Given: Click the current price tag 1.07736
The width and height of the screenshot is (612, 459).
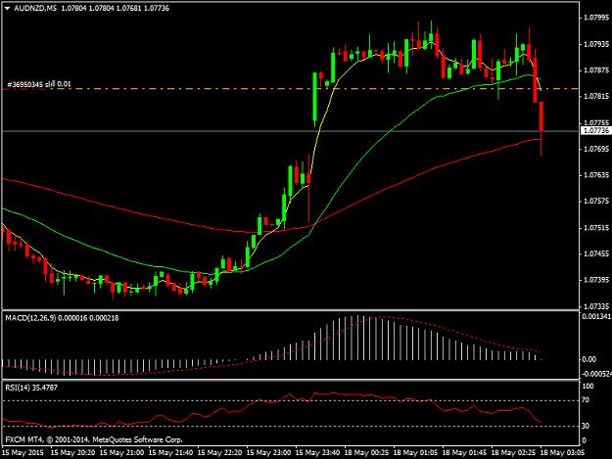Looking at the screenshot, I should coord(595,130).
